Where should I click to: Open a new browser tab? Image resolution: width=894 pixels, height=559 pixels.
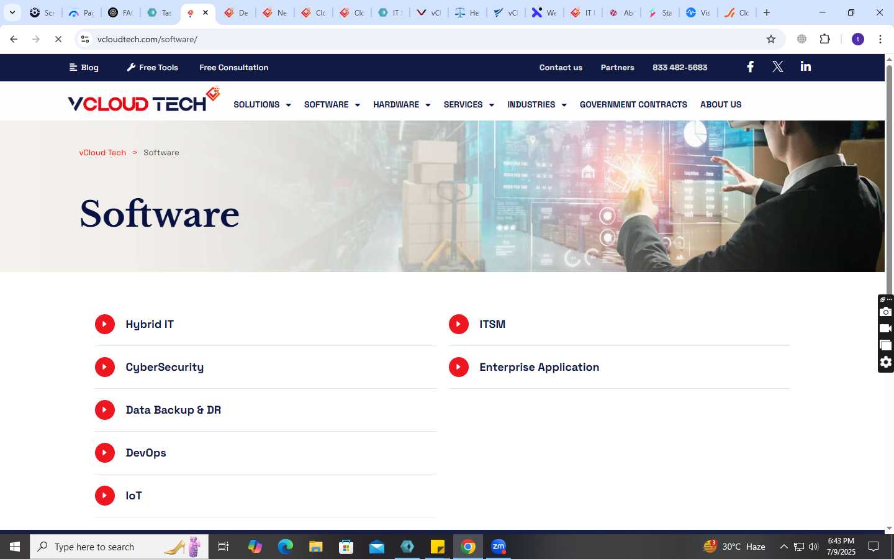click(767, 12)
